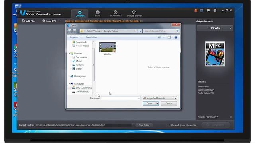Click the Output Folder path field

point(83,125)
